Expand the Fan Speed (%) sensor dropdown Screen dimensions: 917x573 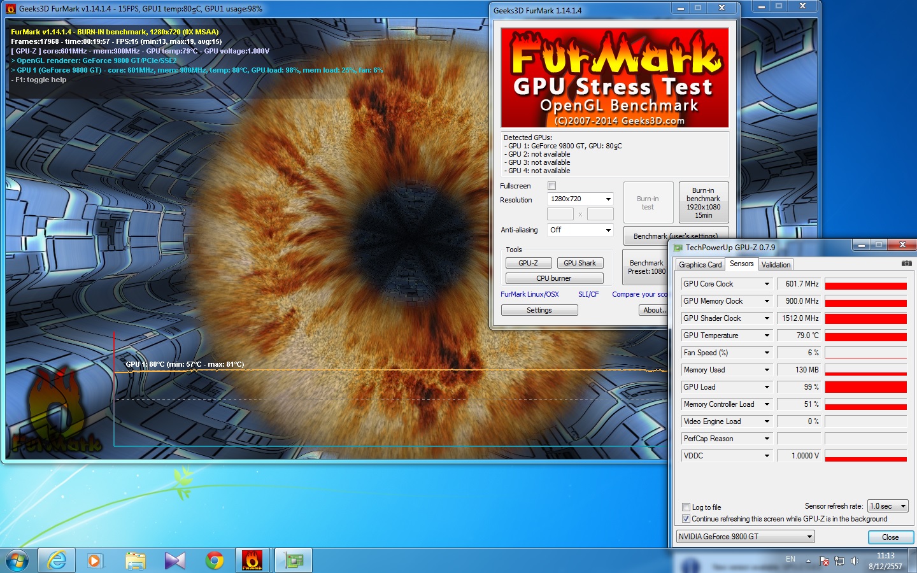point(767,353)
